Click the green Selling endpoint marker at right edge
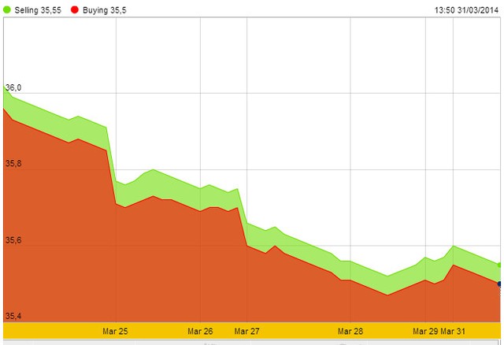This screenshot has height=345, width=504. click(x=500, y=265)
